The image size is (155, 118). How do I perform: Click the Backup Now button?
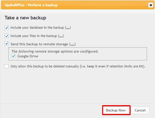tap(116, 110)
